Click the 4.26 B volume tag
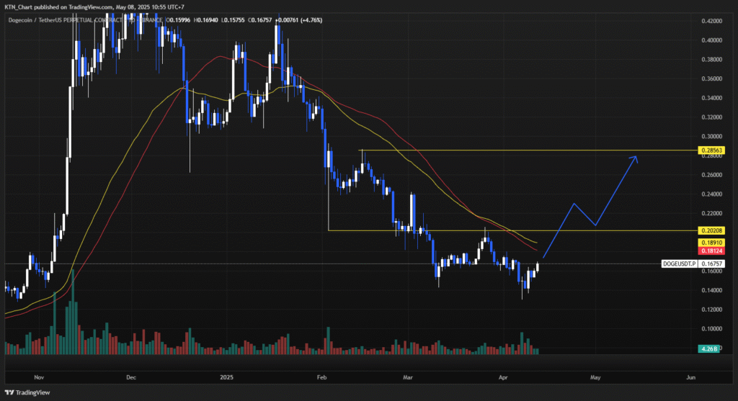This screenshot has width=738, height=401. [x=709, y=349]
